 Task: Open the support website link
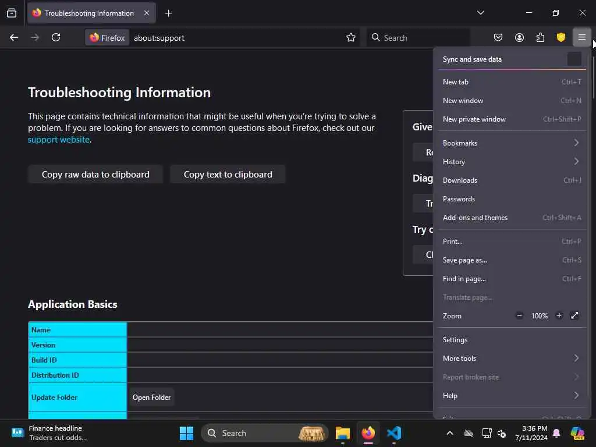pos(59,140)
